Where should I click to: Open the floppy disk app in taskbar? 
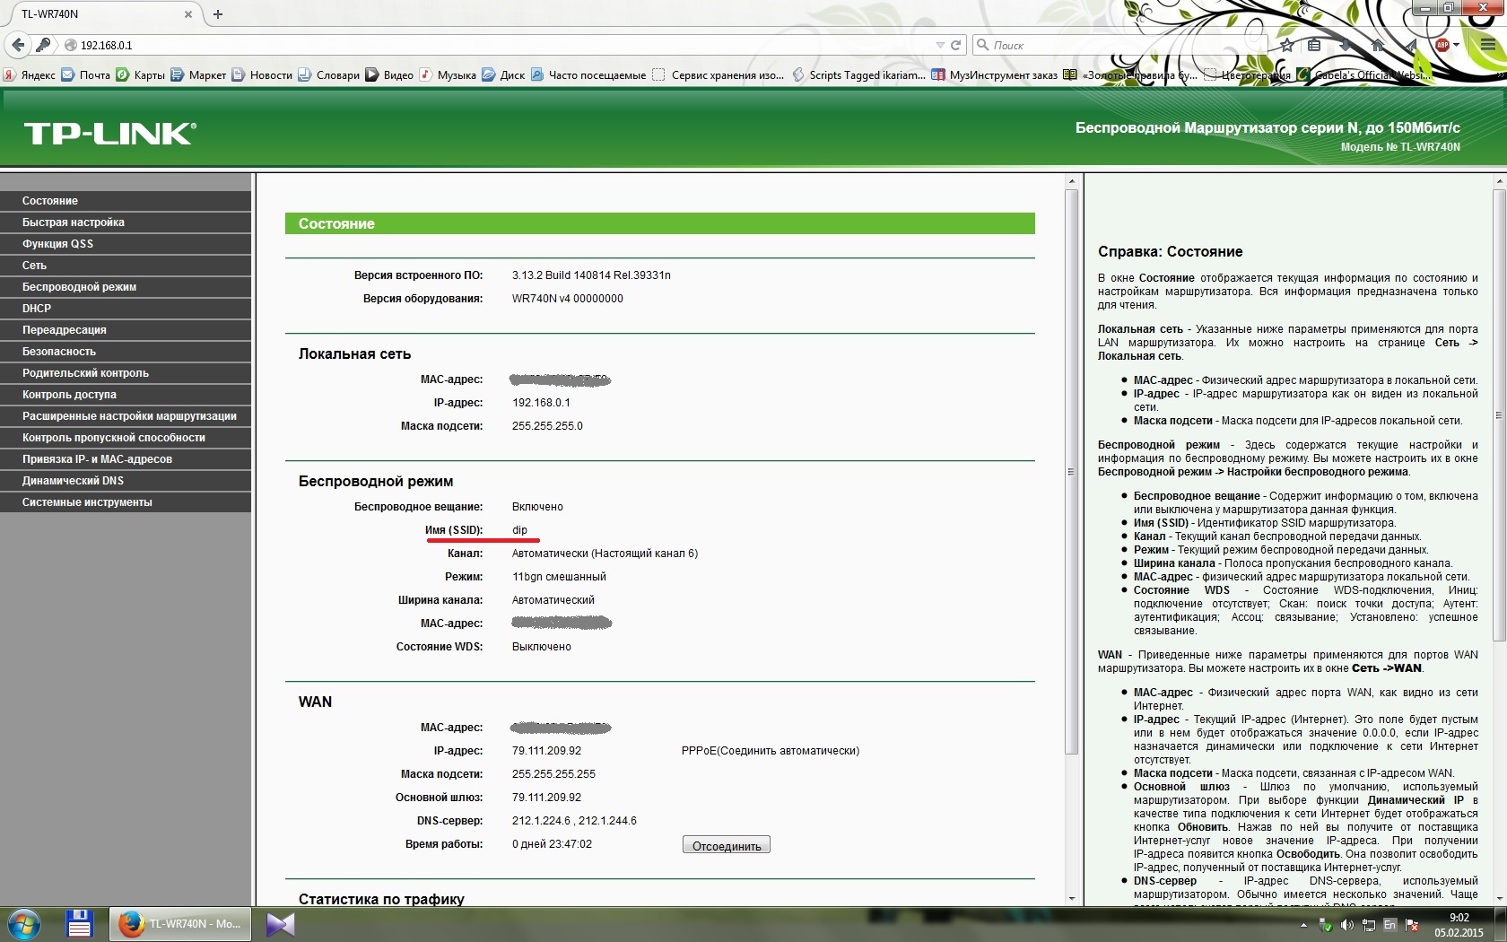click(x=79, y=923)
